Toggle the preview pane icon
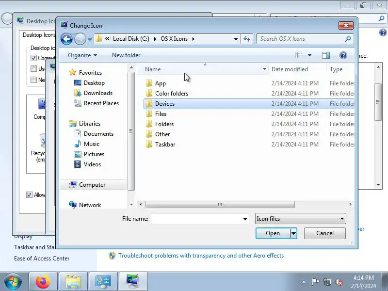The image size is (388, 291). 325,55
